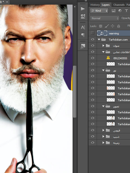This screenshot has width=130, height=173.
Task: Click folder icon of نور group
Action: [x=108, y=70]
